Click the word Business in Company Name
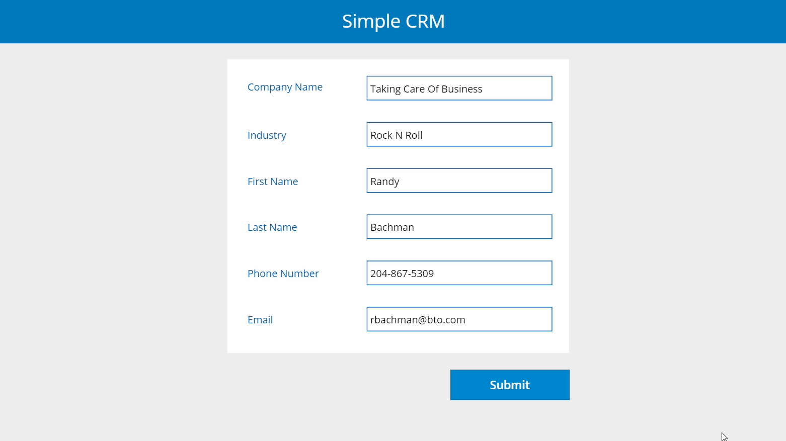The image size is (786, 441). 461,89
